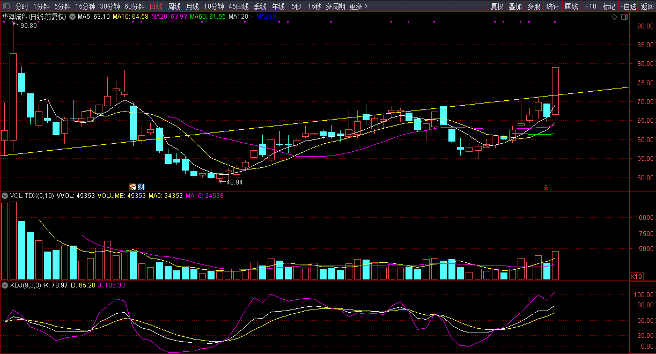Toggle 复权 price adjustment
This screenshot has height=354, width=656.
pyautogui.click(x=497, y=6)
